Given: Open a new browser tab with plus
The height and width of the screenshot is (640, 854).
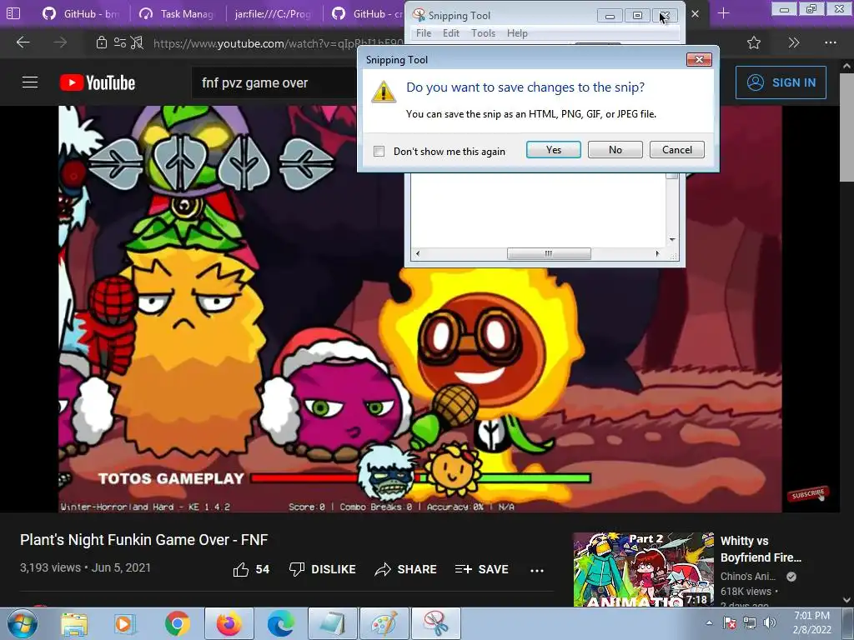Looking at the screenshot, I should click(x=723, y=13).
